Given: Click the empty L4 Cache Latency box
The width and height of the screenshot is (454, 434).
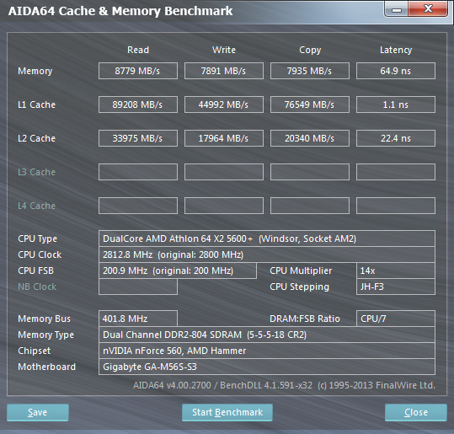Looking at the screenshot, I should 396,206.
